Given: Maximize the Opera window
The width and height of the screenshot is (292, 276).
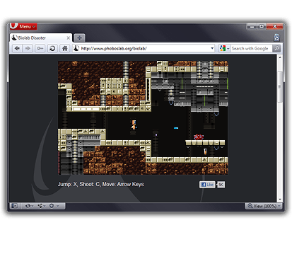Looking at the screenshot, I should pos(262,26).
